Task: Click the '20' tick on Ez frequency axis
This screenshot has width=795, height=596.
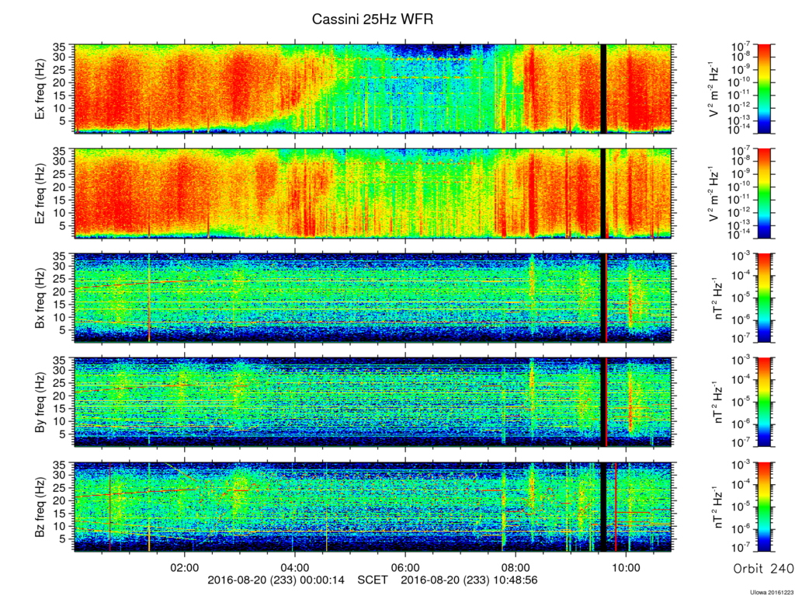Action: click(61, 187)
